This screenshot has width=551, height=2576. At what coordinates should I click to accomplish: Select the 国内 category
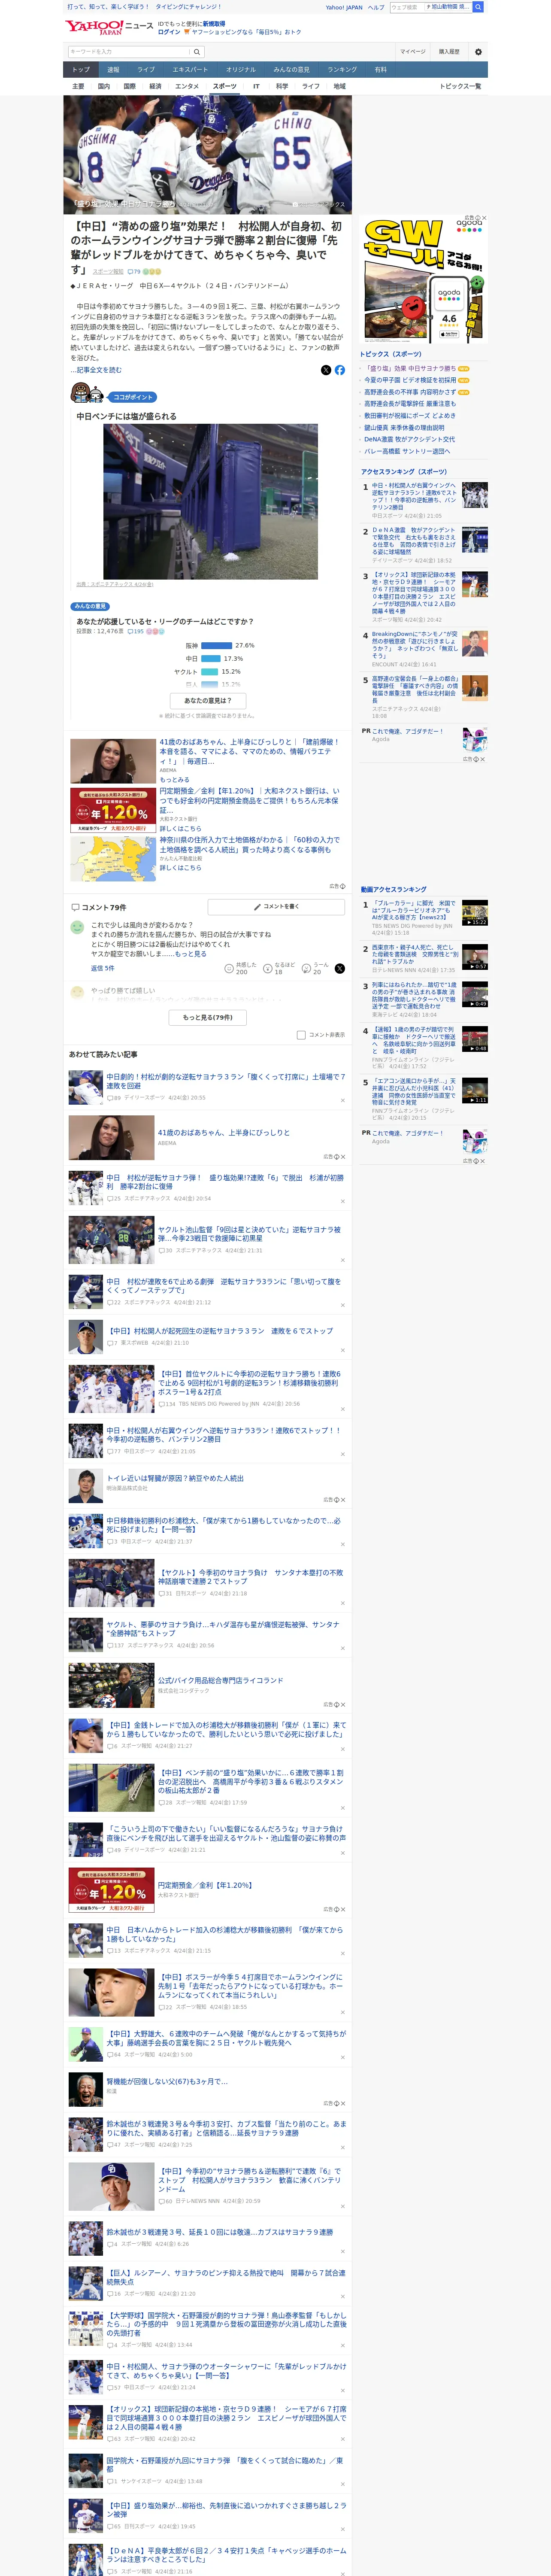(103, 86)
